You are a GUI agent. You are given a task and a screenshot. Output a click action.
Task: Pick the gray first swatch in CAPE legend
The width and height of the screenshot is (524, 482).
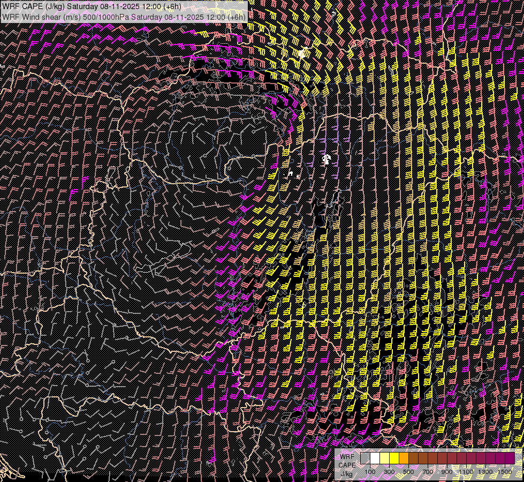point(365,458)
